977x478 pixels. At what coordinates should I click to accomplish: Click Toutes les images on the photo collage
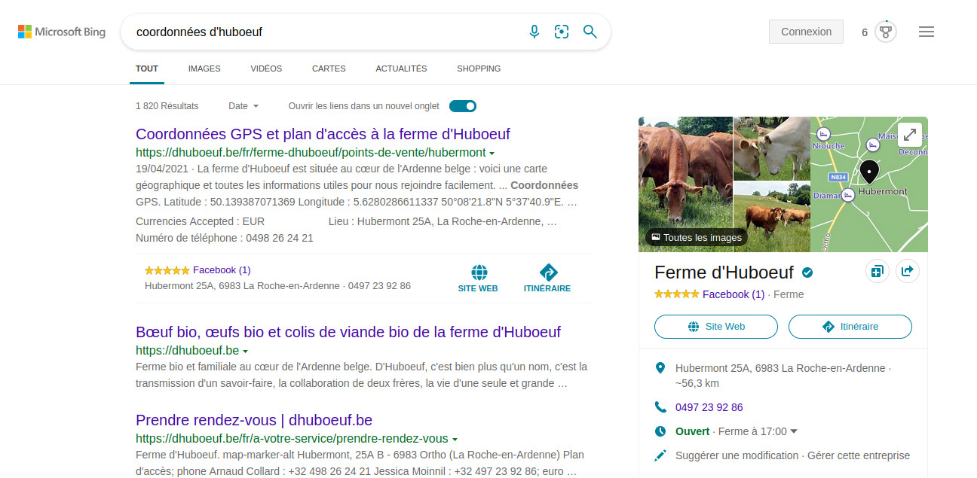tap(694, 237)
